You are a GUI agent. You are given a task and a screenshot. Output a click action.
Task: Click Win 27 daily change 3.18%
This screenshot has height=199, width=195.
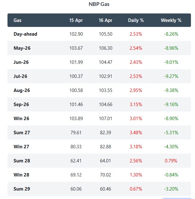135,147
